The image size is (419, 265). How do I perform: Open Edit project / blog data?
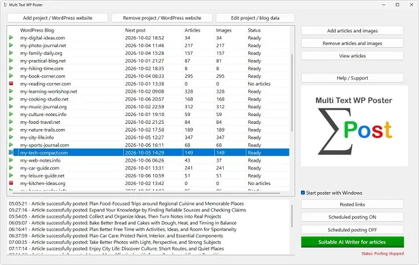[255, 18]
